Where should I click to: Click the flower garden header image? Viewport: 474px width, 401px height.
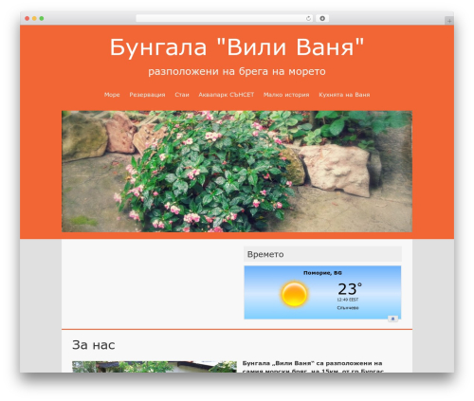(x=237, y=172)
